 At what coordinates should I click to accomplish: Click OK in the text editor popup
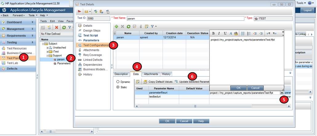pyautogui.click(x=238, y=88)
